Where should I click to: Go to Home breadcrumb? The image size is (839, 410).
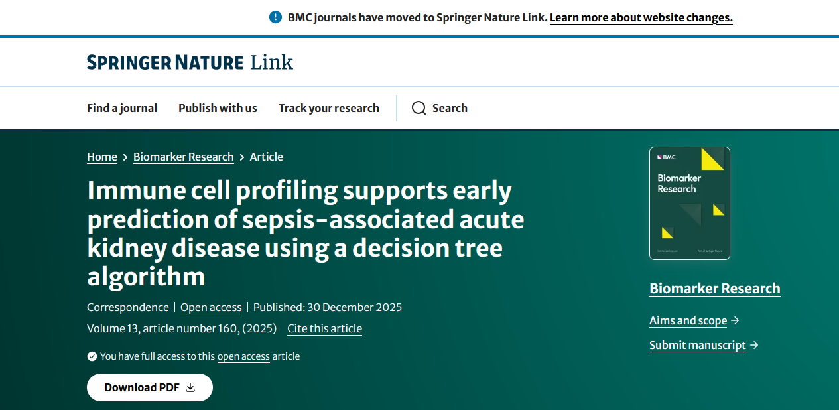[x=102, y=157]
